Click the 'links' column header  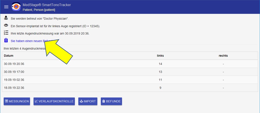click(x=160, y=56)
